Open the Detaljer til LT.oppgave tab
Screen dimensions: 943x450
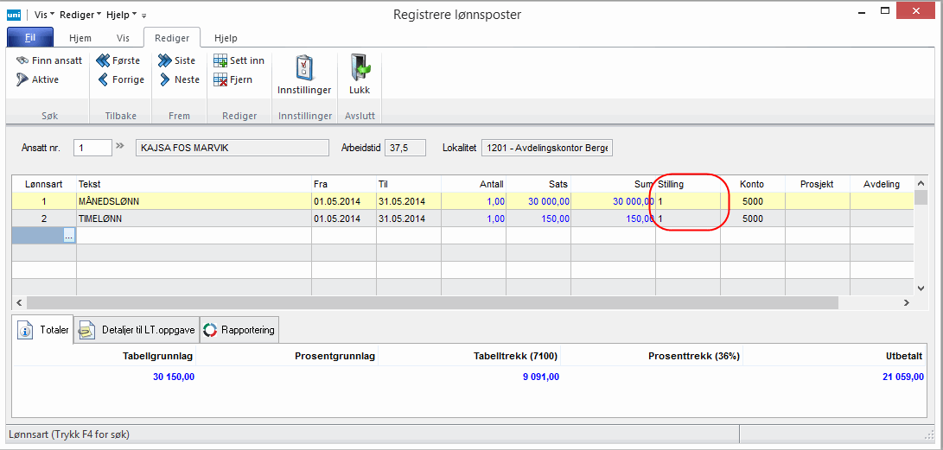click(136, 330)
